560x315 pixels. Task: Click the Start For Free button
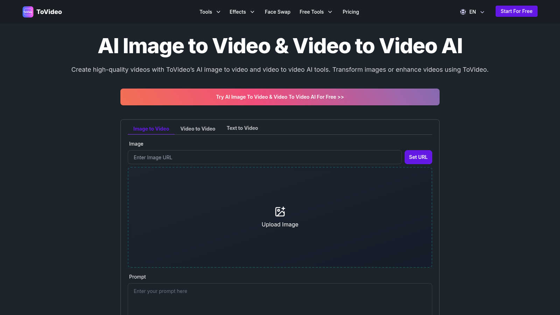pos(517,11)
